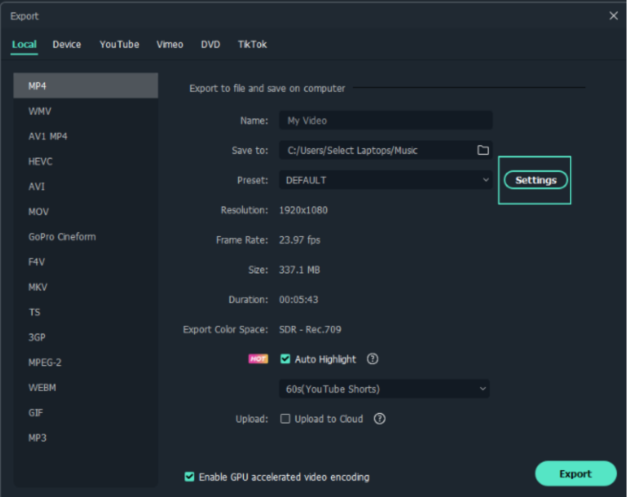Select WMV format

click(x=86, y=111)
